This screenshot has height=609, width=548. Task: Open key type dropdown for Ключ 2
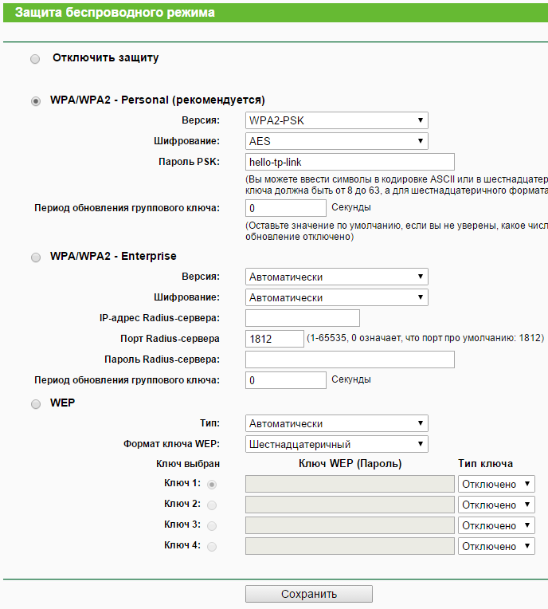tap(496, 505)
